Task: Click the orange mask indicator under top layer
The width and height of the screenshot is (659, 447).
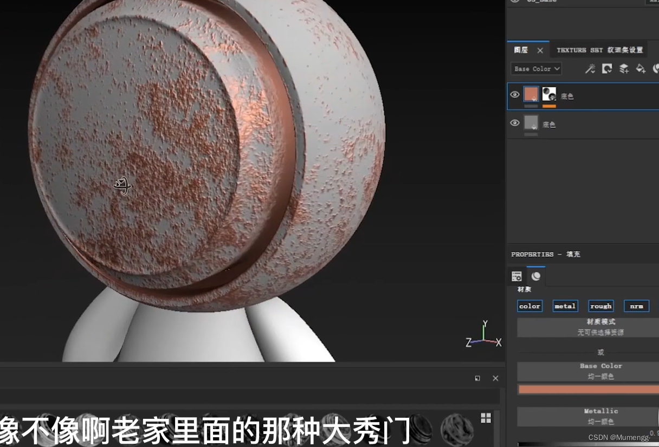Action: (549, 106)
